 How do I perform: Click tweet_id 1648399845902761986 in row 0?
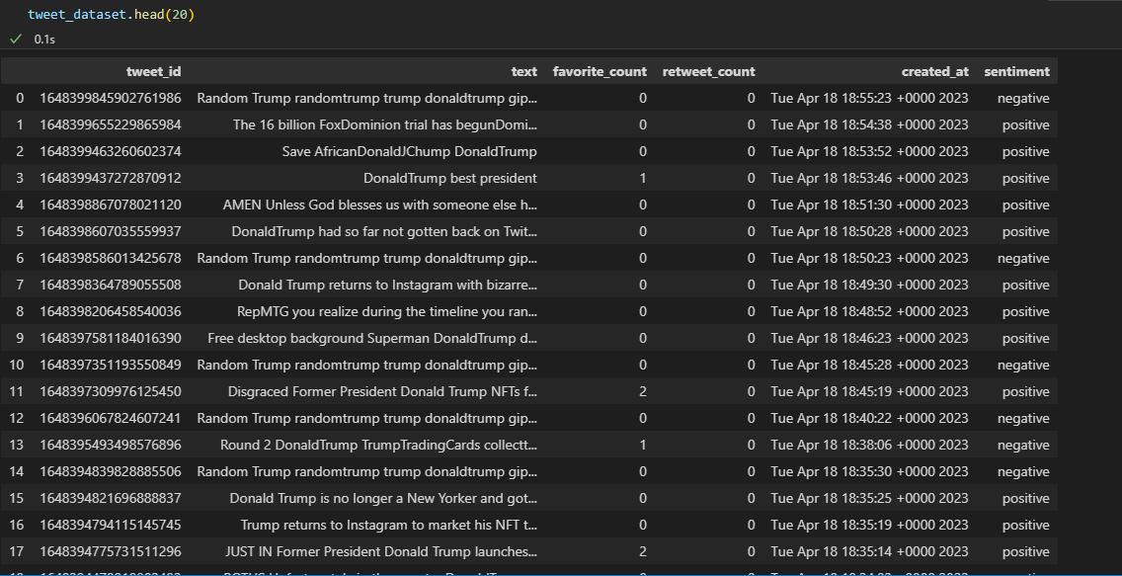113,98
